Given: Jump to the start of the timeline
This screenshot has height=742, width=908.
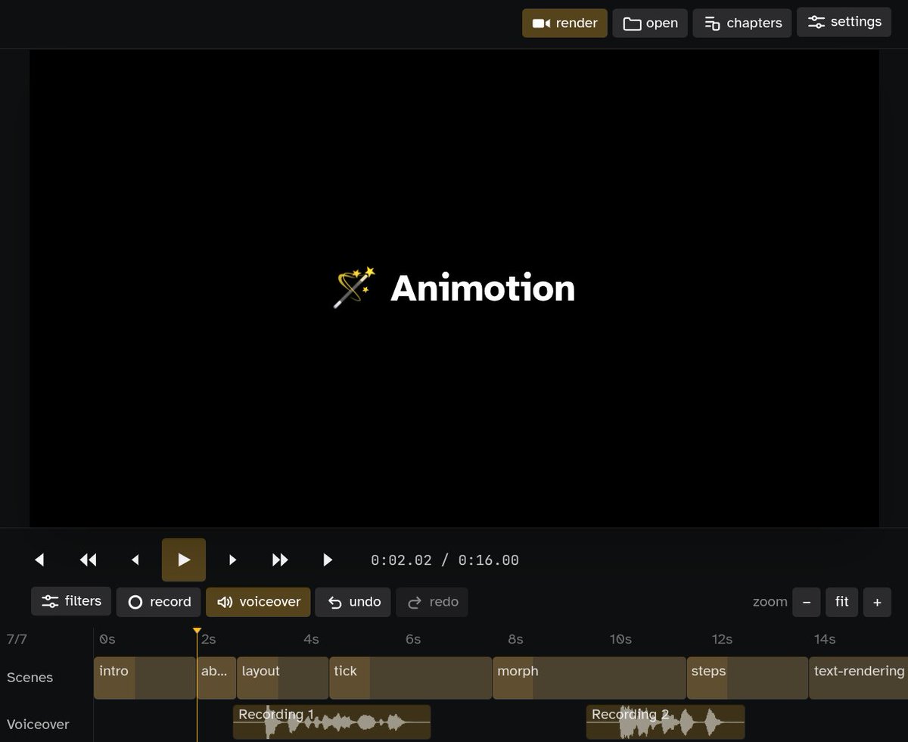Looking at the screenshot, I should pyautogui.click(x=39, y=560).
